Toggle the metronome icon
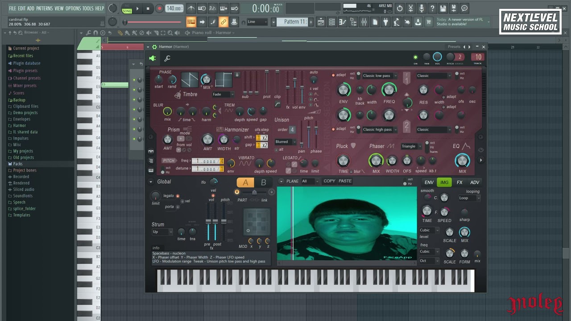Viewport: 571px width, 321px height. 191,8
